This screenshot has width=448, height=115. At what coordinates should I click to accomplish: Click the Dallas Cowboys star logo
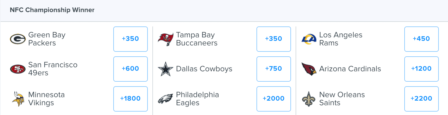click(x=166, y=69)
